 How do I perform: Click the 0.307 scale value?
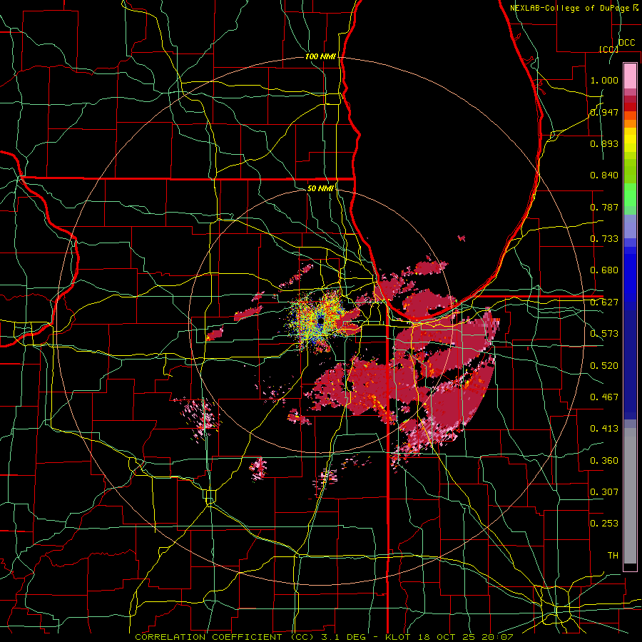point(604,492)
